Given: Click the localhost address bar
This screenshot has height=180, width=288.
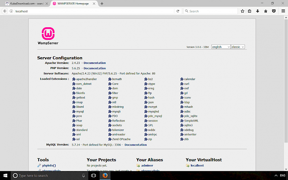Looking at the screenshot, I should [94, 11].
